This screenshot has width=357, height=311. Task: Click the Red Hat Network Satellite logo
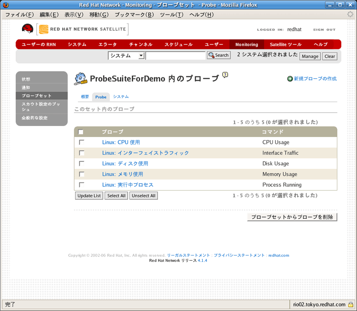[x=82, y=29]
